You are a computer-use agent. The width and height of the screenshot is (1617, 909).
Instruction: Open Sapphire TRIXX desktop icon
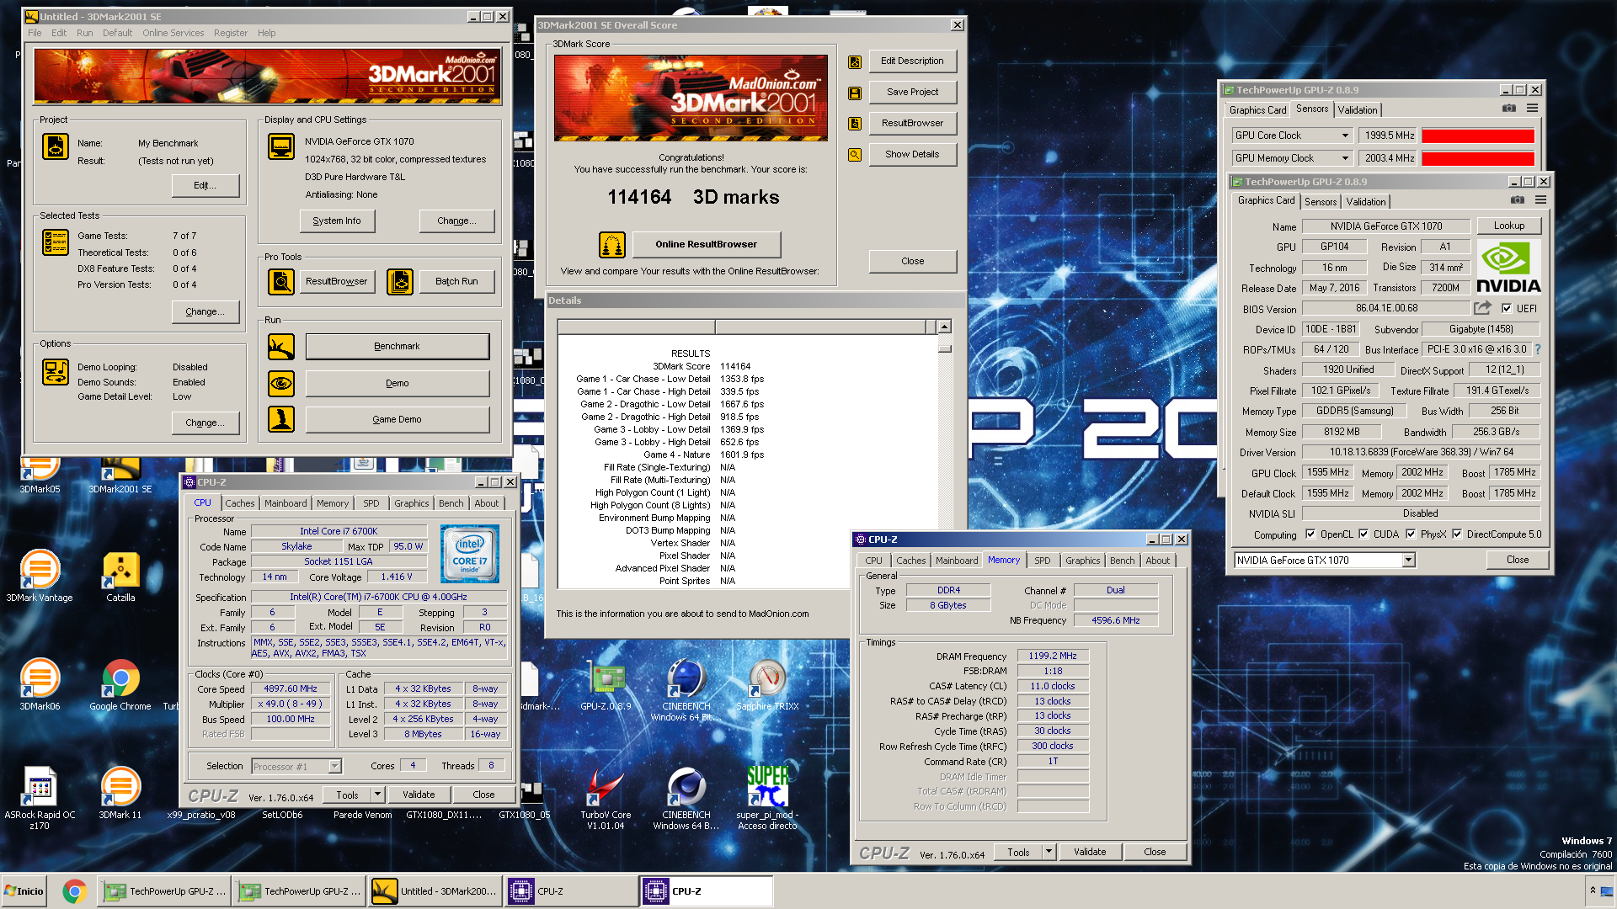[767, 685]
